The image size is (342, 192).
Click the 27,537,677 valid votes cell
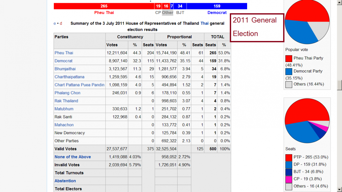click(x=117, y=149)
